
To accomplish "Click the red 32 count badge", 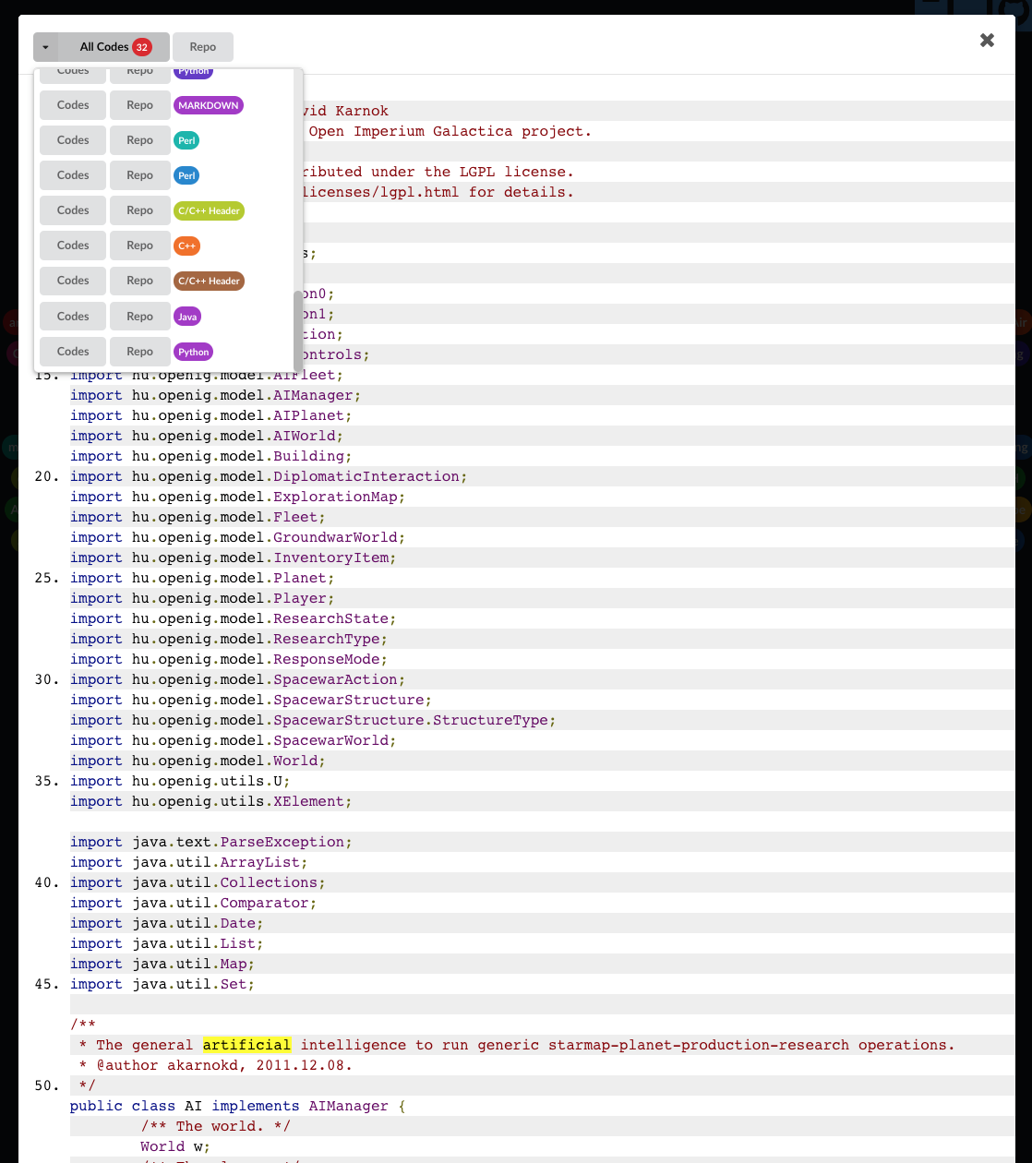I will (141, 47).
